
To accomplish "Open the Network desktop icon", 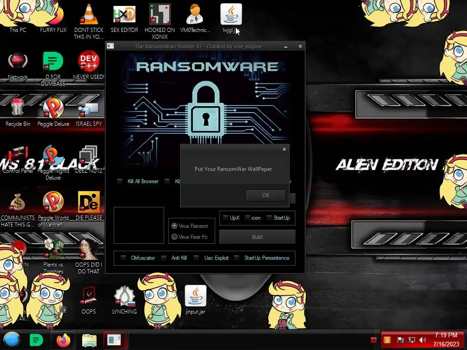I will [18, 65].
